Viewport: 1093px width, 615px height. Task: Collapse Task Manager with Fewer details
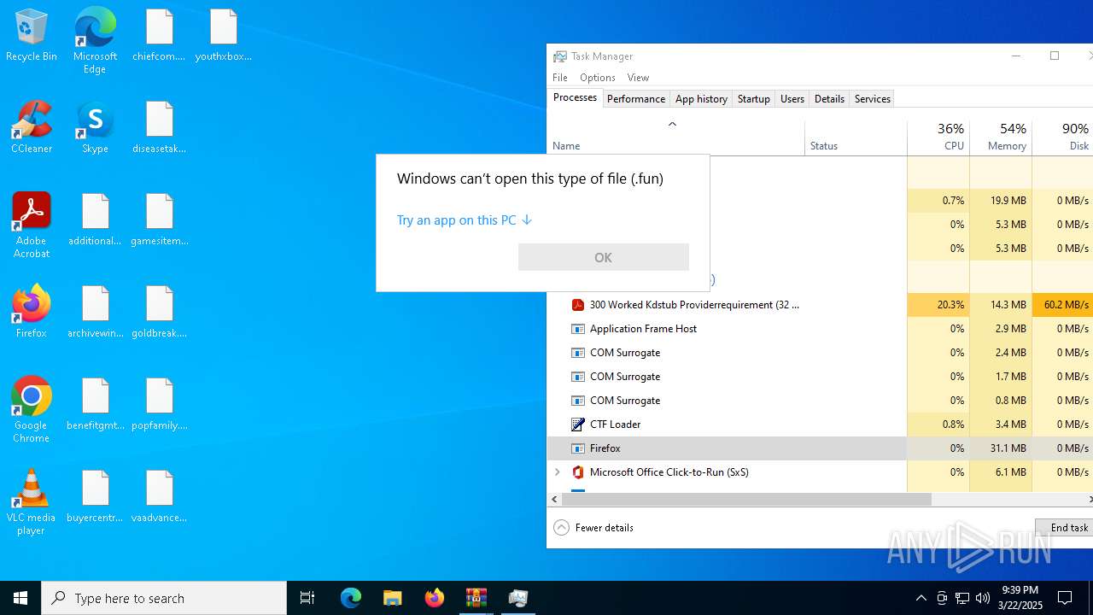593,528
